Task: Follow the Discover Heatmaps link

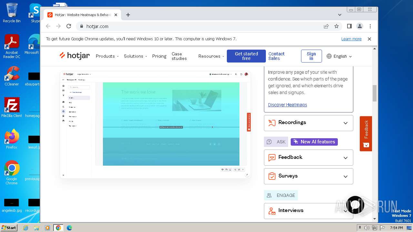Action: point(287,105)
